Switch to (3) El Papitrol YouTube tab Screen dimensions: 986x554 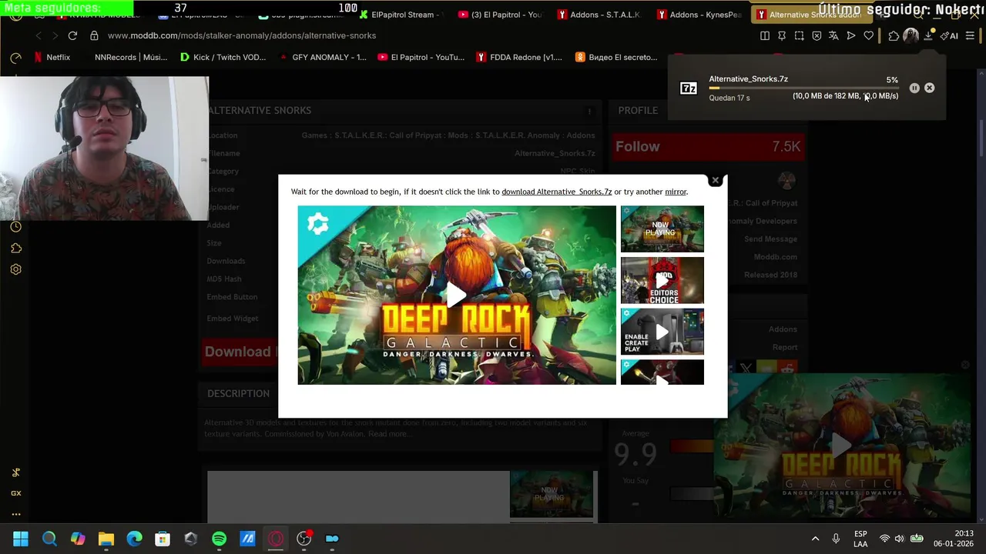(x=501, y=15)
